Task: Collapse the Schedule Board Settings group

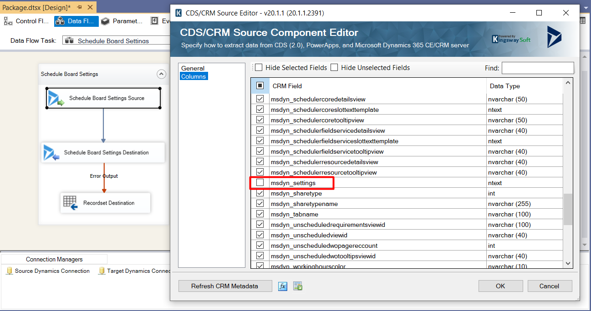Action: [161, 74]
